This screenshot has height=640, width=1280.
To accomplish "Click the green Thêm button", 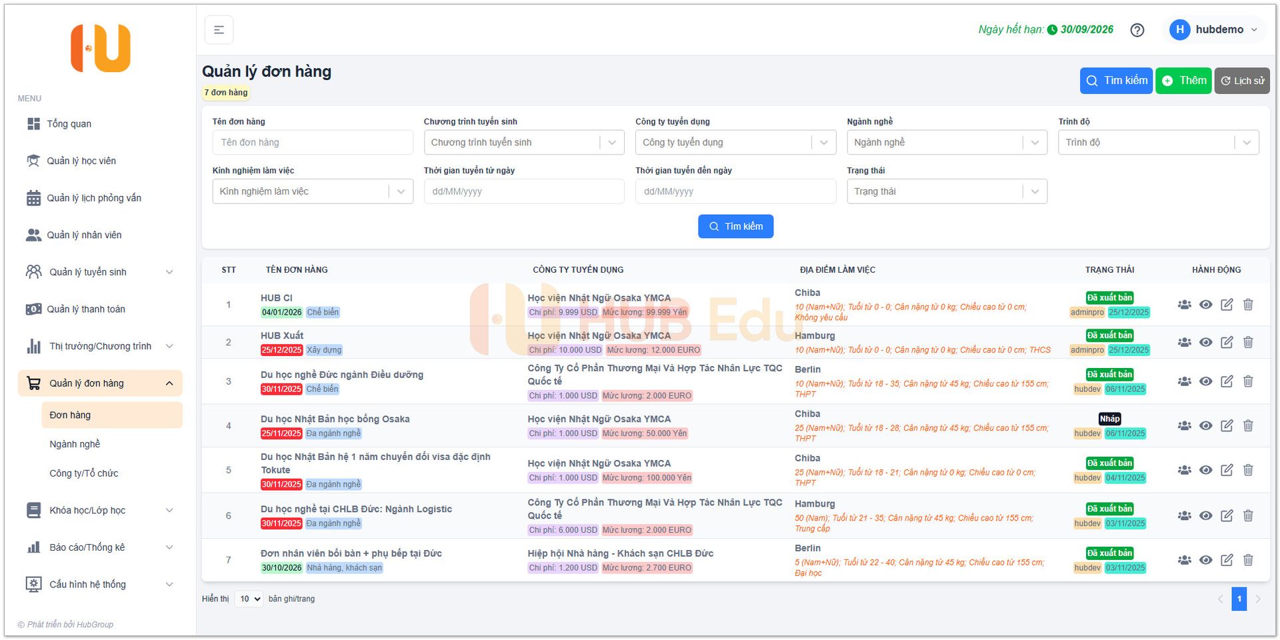I will point(1183,81).
